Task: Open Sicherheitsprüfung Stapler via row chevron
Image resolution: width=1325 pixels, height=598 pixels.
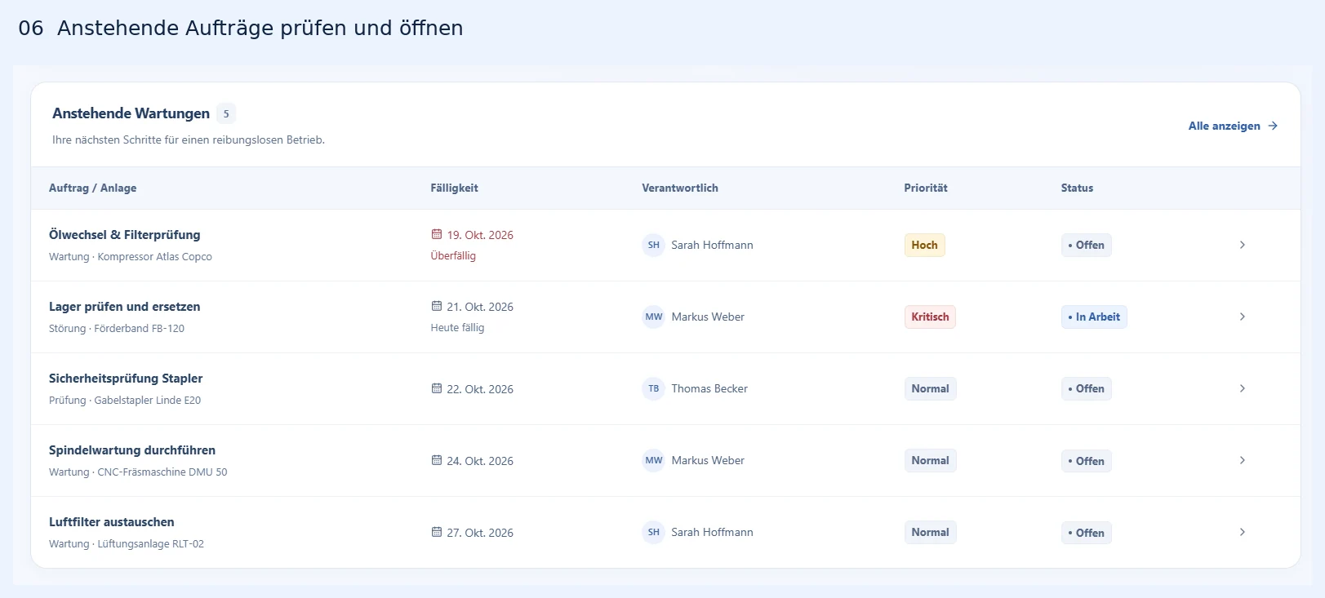Action: (1242, 388)
